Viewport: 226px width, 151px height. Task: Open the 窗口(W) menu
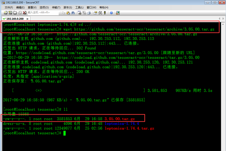pos(92,7)
